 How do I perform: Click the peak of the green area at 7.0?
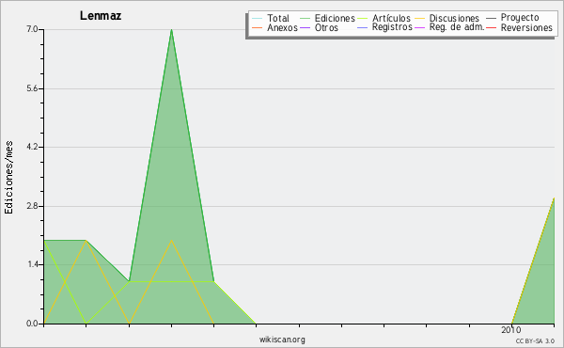pyautogui.click(x=172, y=30)
